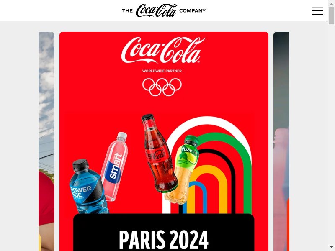Image resolution: width=335 pixels, height=251 pixels.
Task: Click the scrollbar down arrow
Action: point(331,247)
